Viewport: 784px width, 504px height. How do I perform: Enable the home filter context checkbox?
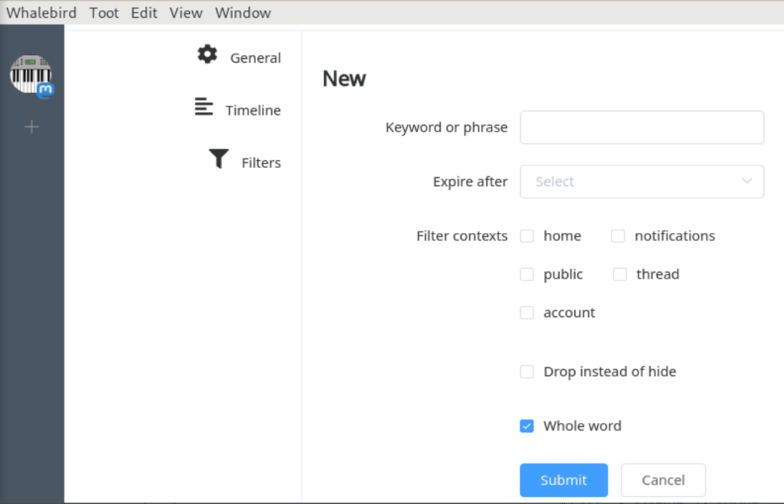click(527, 236)
